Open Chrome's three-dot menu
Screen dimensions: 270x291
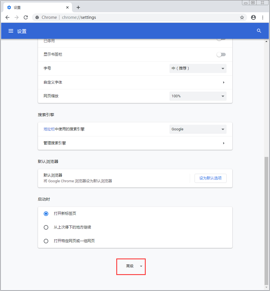(x=263, y=17)
